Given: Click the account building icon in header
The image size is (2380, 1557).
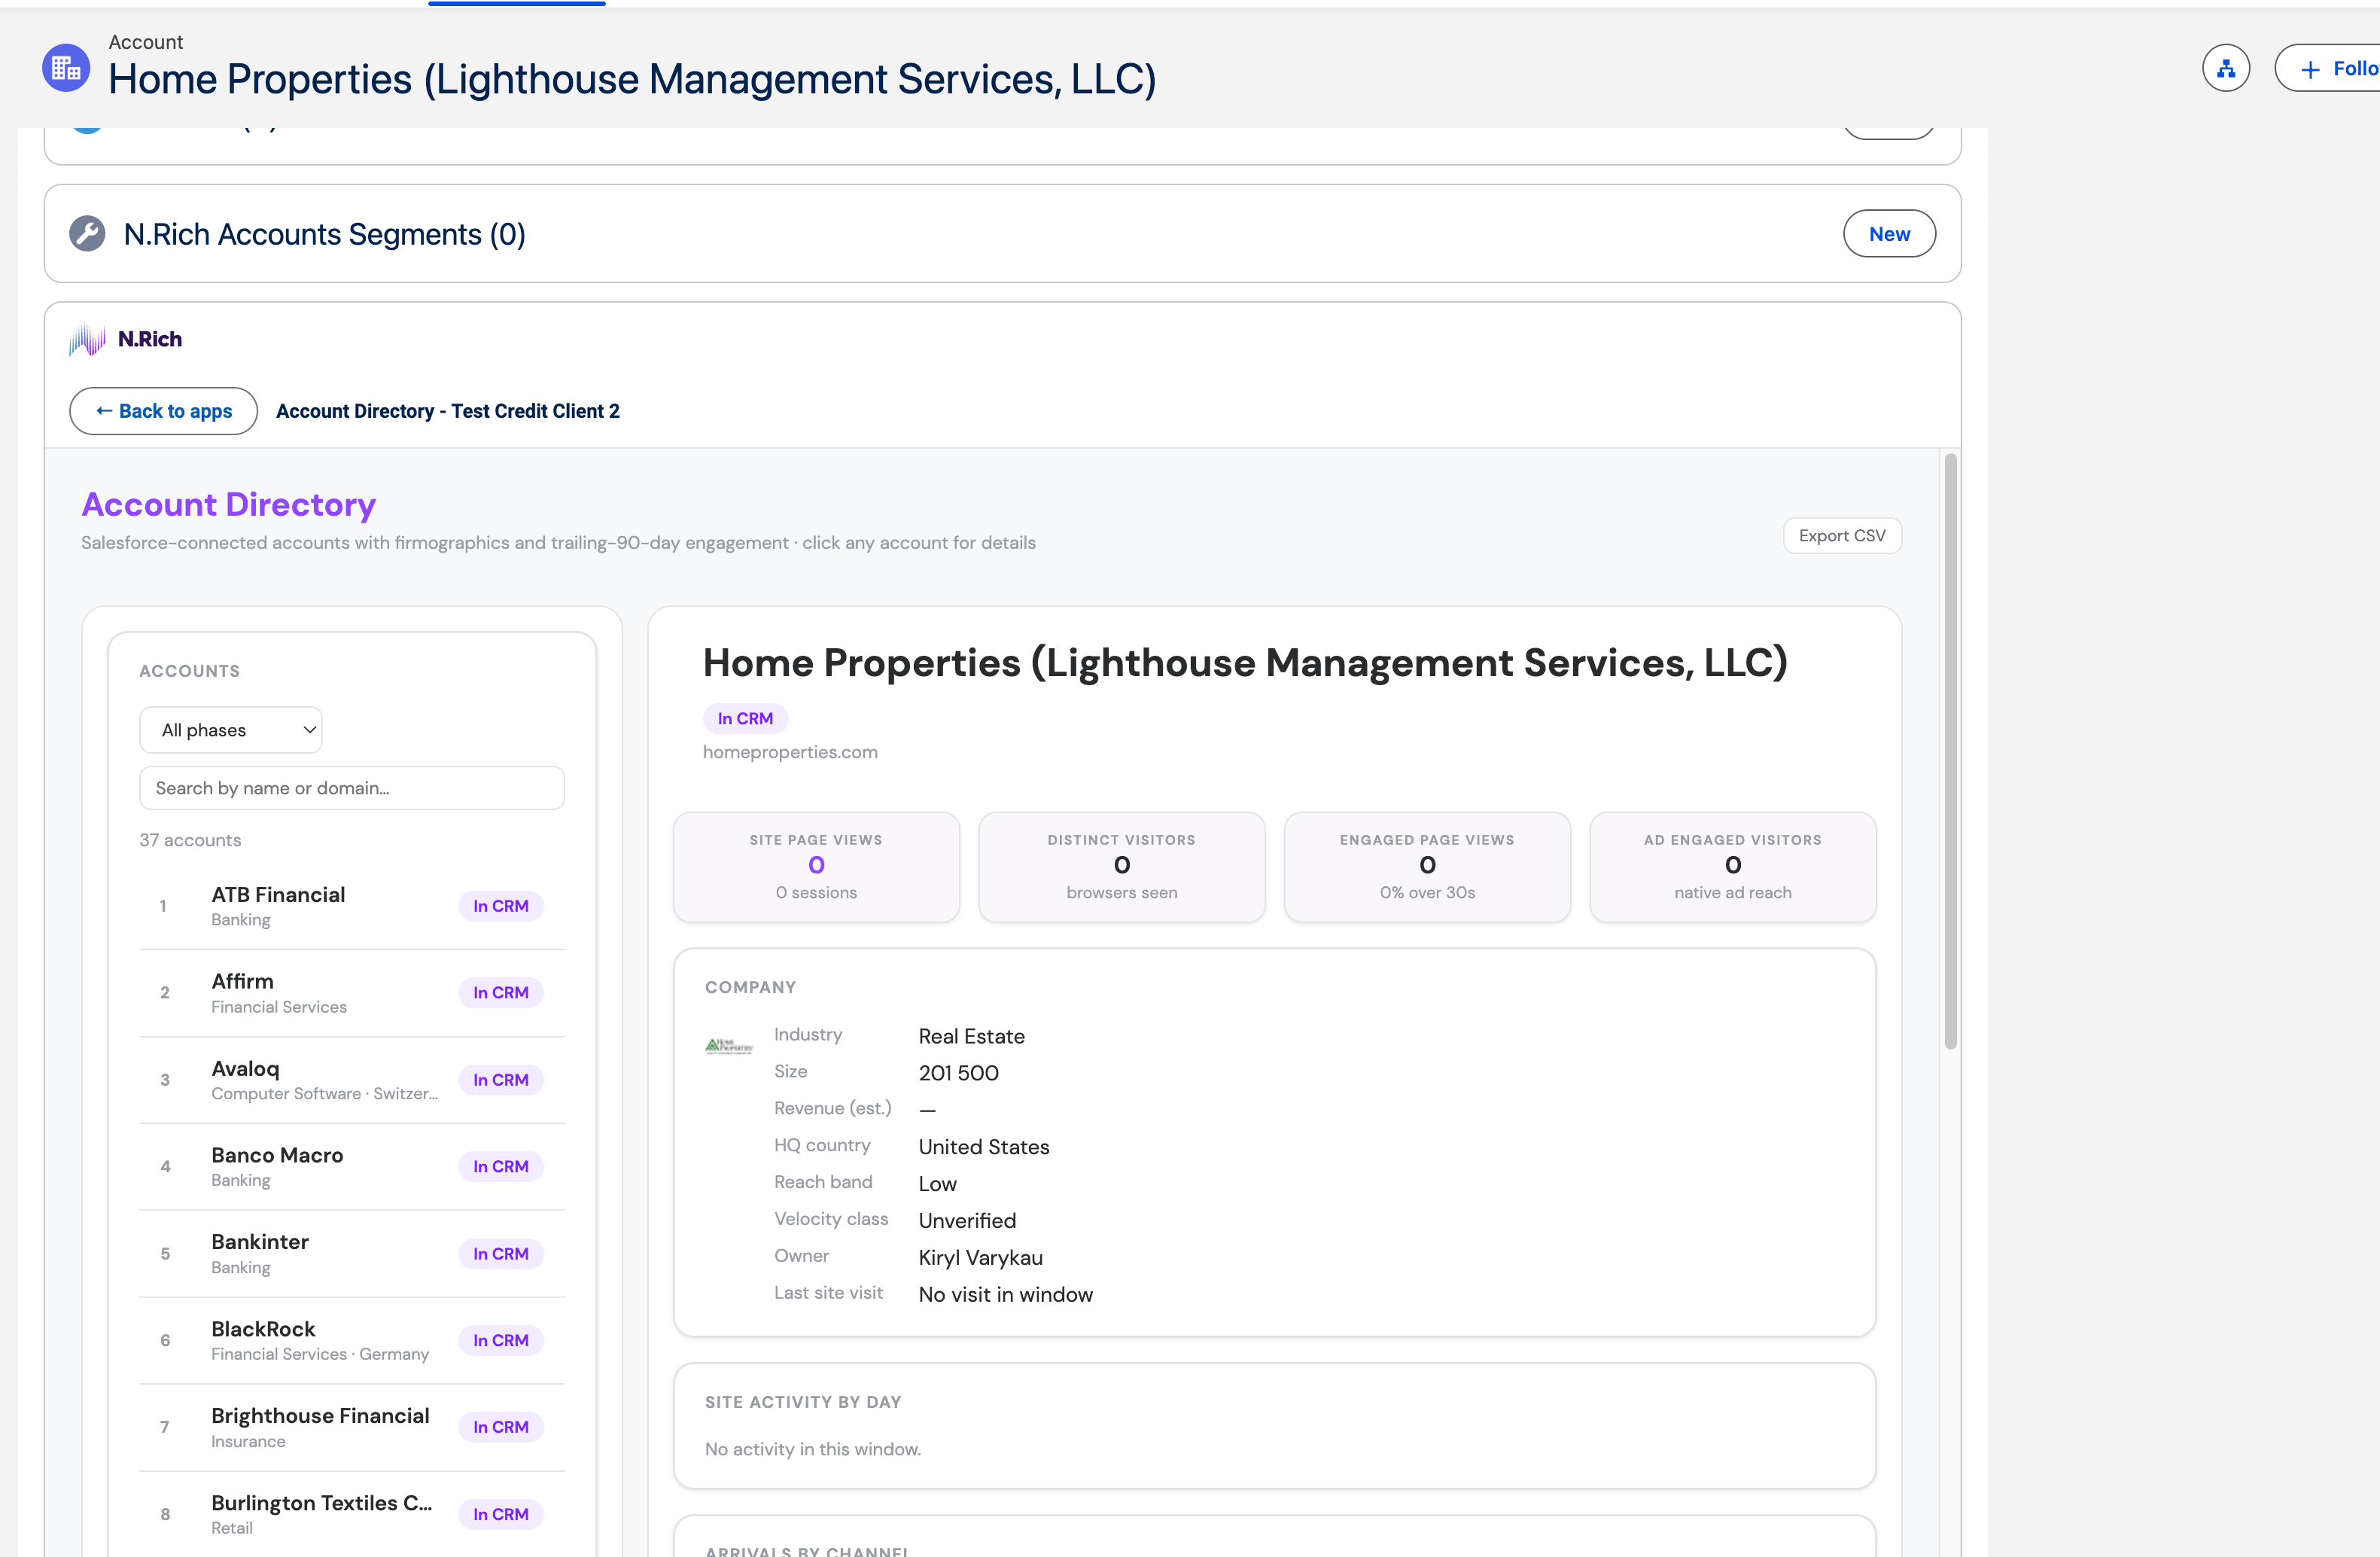Looking at the screenshot, I should tap(66, 68).
